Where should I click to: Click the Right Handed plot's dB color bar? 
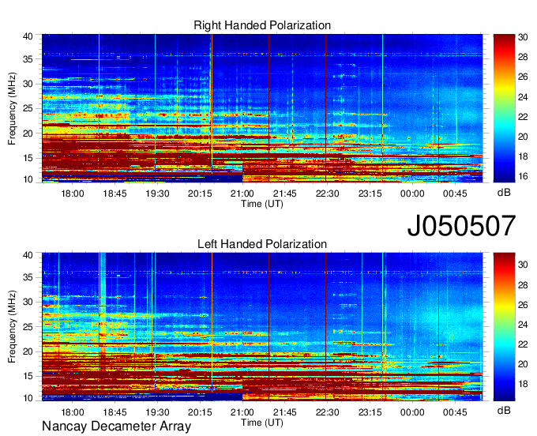pyautogui.click(x=504, y=108)
